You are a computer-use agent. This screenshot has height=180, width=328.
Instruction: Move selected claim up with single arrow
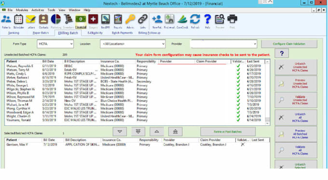157,132
